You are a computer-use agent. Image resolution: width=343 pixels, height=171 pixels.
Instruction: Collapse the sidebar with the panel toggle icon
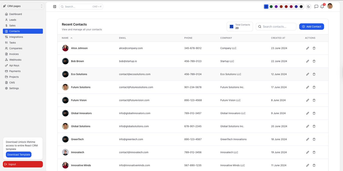coord(54,6)
